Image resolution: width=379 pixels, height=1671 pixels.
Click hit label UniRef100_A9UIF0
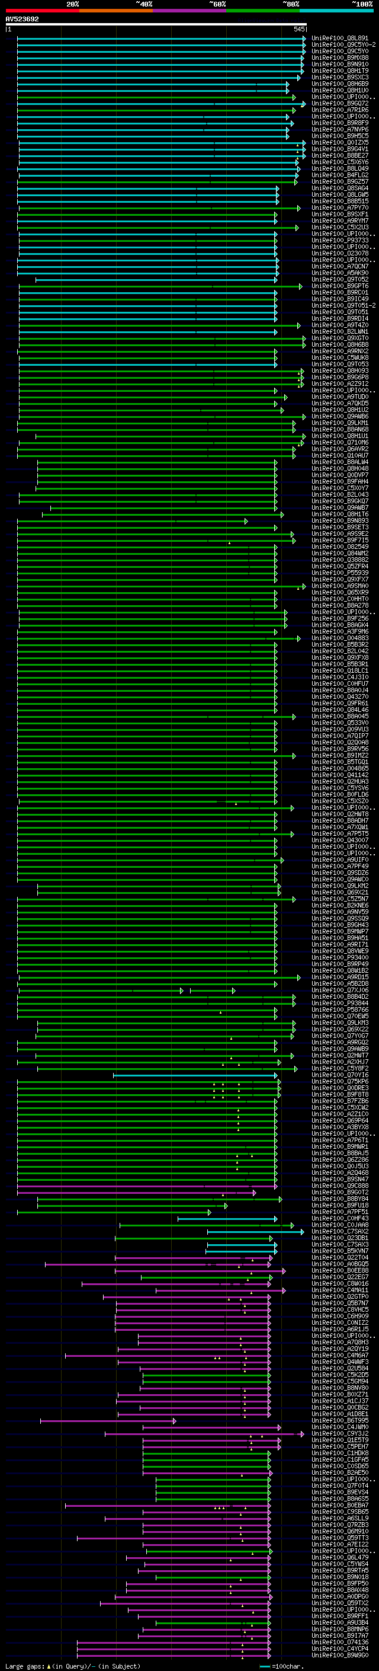pyautogui.click(x=339, y=860)
